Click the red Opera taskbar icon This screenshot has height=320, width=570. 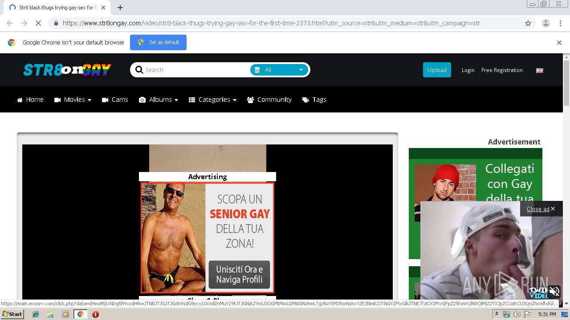coord(95,314)
